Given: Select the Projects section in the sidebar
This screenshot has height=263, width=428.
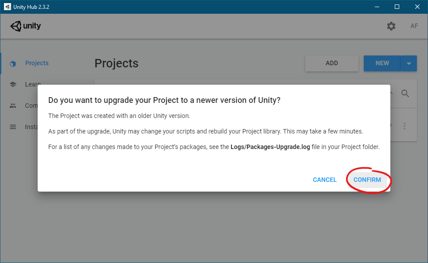Looking at the screenshot, I should (37, 63).
